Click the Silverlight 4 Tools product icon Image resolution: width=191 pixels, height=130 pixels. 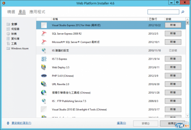[44, 109]
